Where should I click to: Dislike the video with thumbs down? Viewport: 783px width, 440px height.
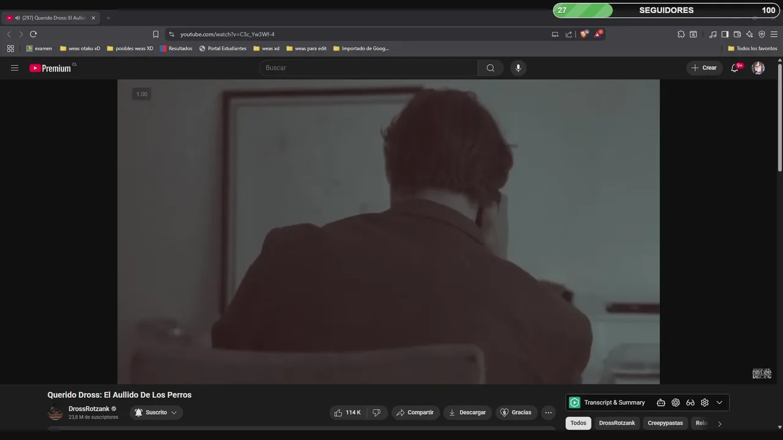click(376, 413)
